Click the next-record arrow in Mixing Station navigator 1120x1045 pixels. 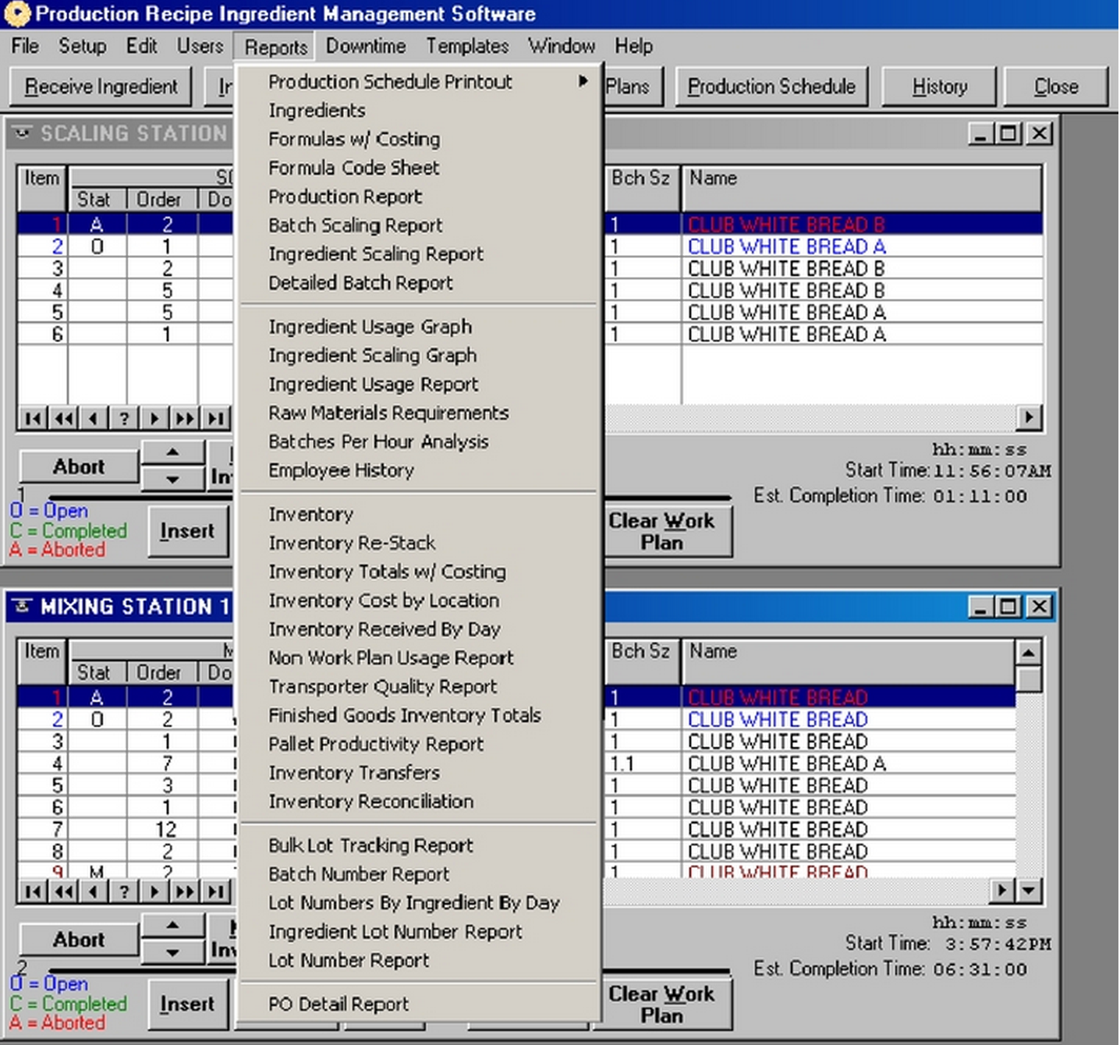coord(154,891)
